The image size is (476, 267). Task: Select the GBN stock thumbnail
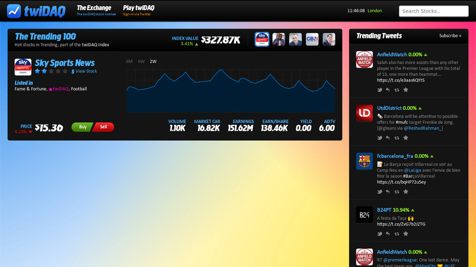click(312, 40)
